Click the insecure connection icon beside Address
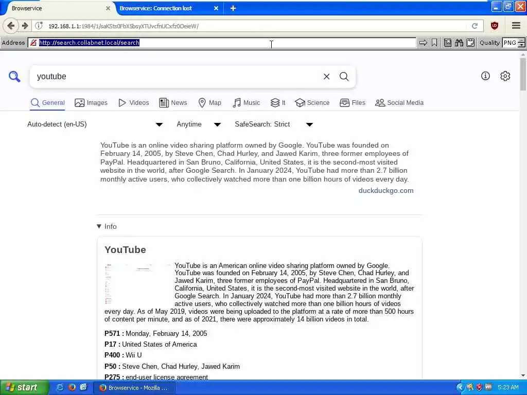 click(x=33, y=43)
